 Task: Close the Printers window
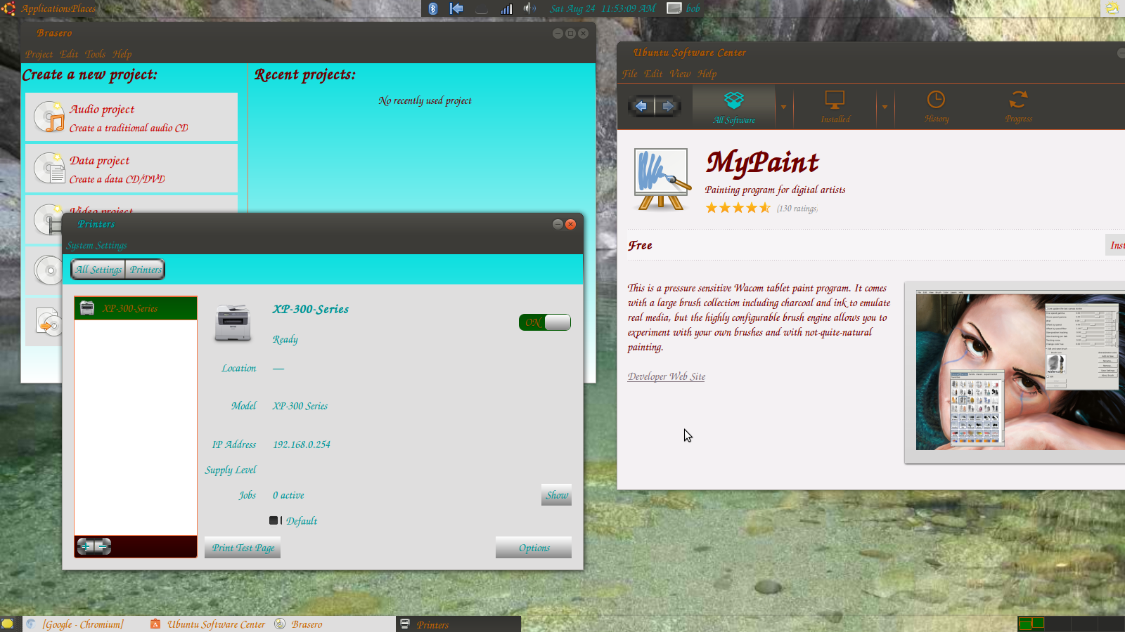(x=570, y=224)
